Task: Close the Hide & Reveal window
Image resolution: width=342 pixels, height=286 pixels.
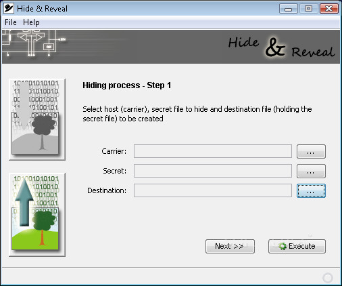Action: click(x=329, y=9)
